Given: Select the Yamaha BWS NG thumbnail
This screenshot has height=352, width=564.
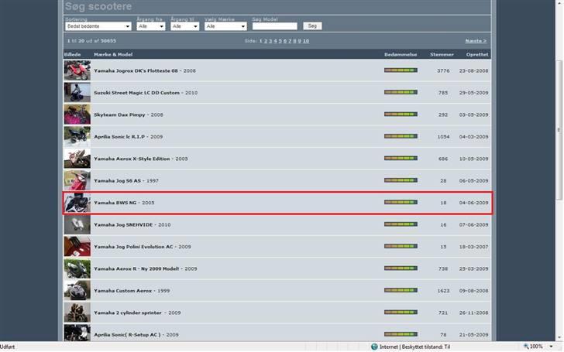Looking at the screenshot, I should pos(77,203).
